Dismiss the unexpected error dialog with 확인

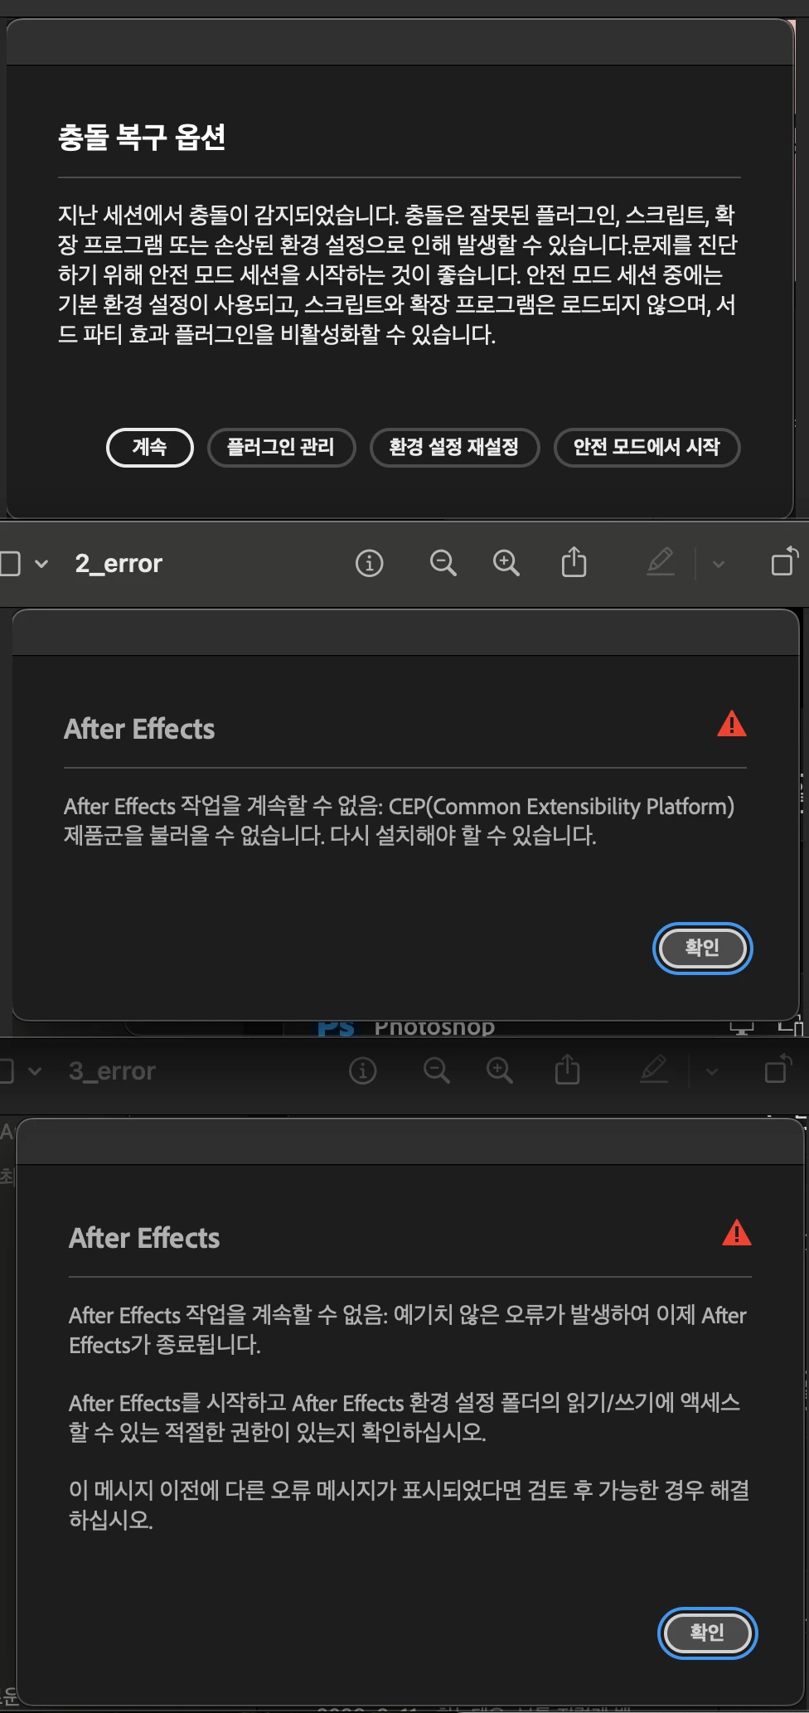coord(708,1633)
